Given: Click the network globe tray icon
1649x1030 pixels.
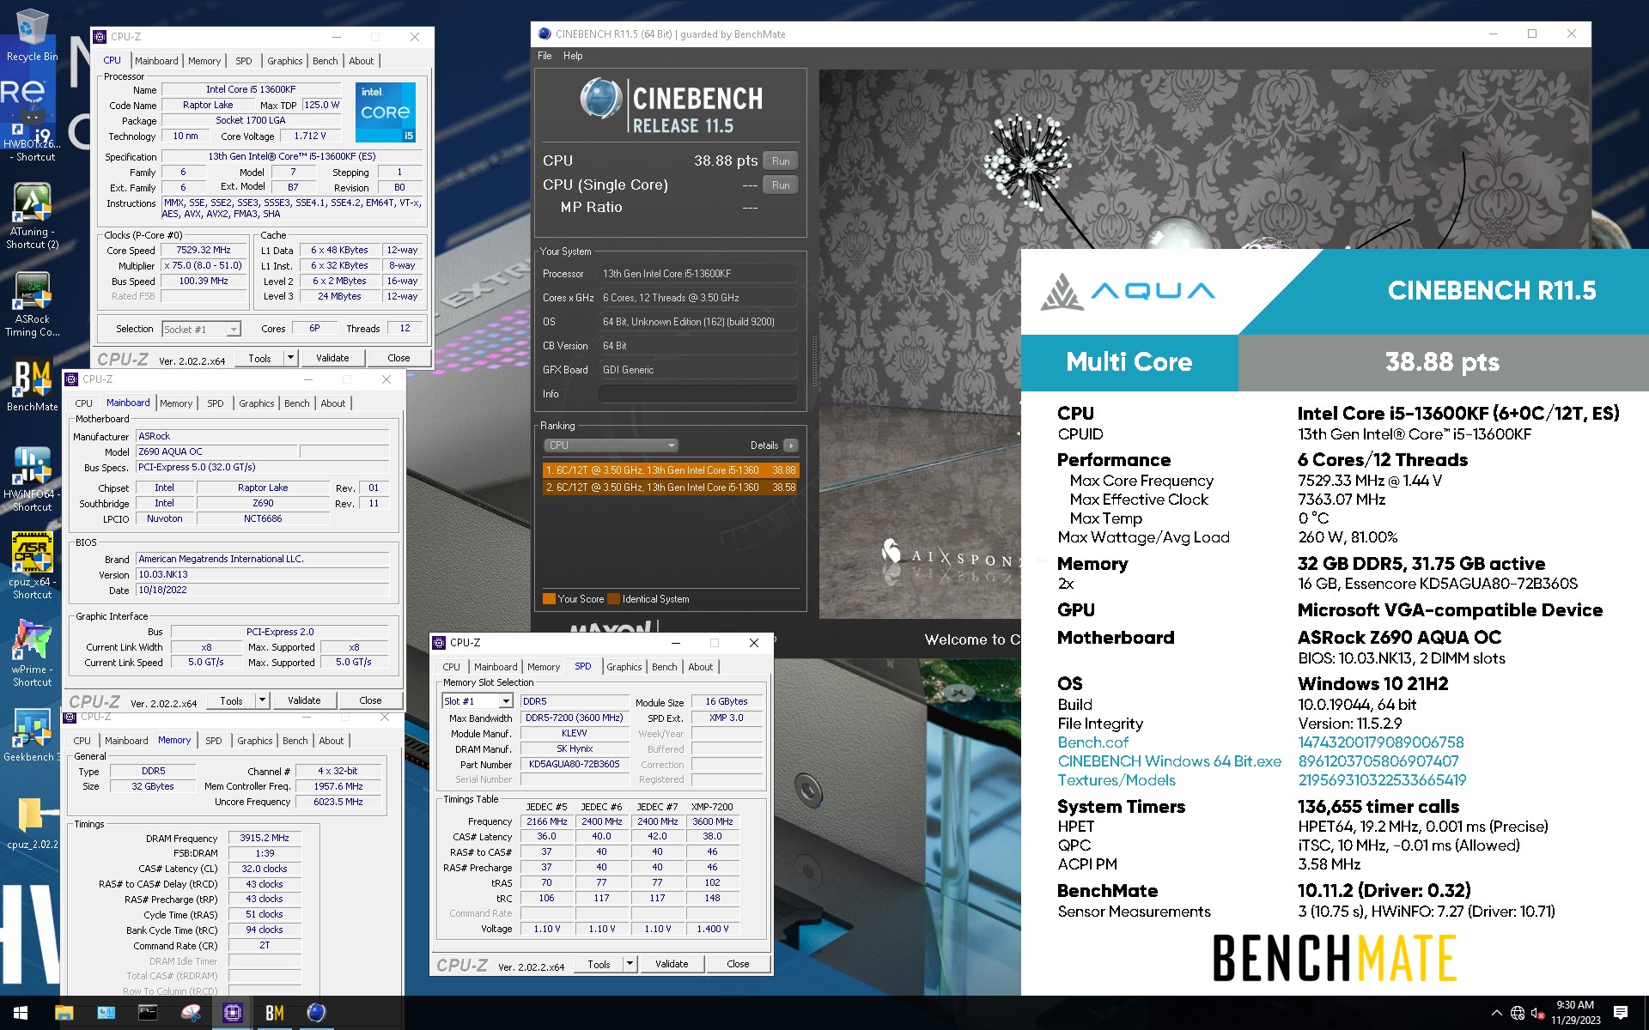Looking at the screenshot, I should point(1518,1014).
